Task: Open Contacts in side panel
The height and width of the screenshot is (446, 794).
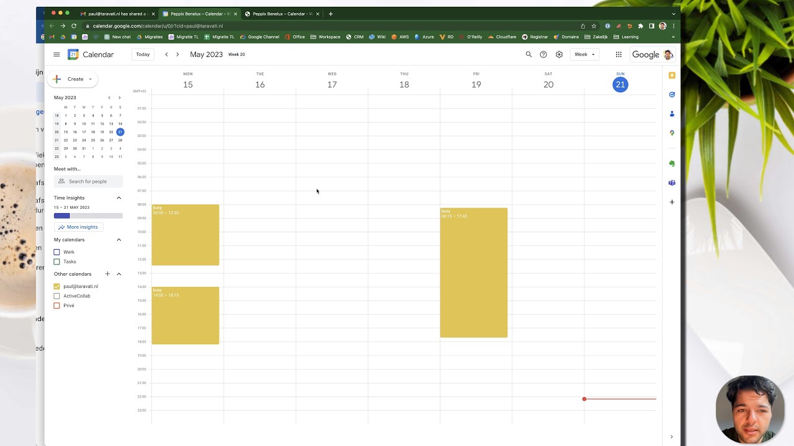Action: pos(672,114)
